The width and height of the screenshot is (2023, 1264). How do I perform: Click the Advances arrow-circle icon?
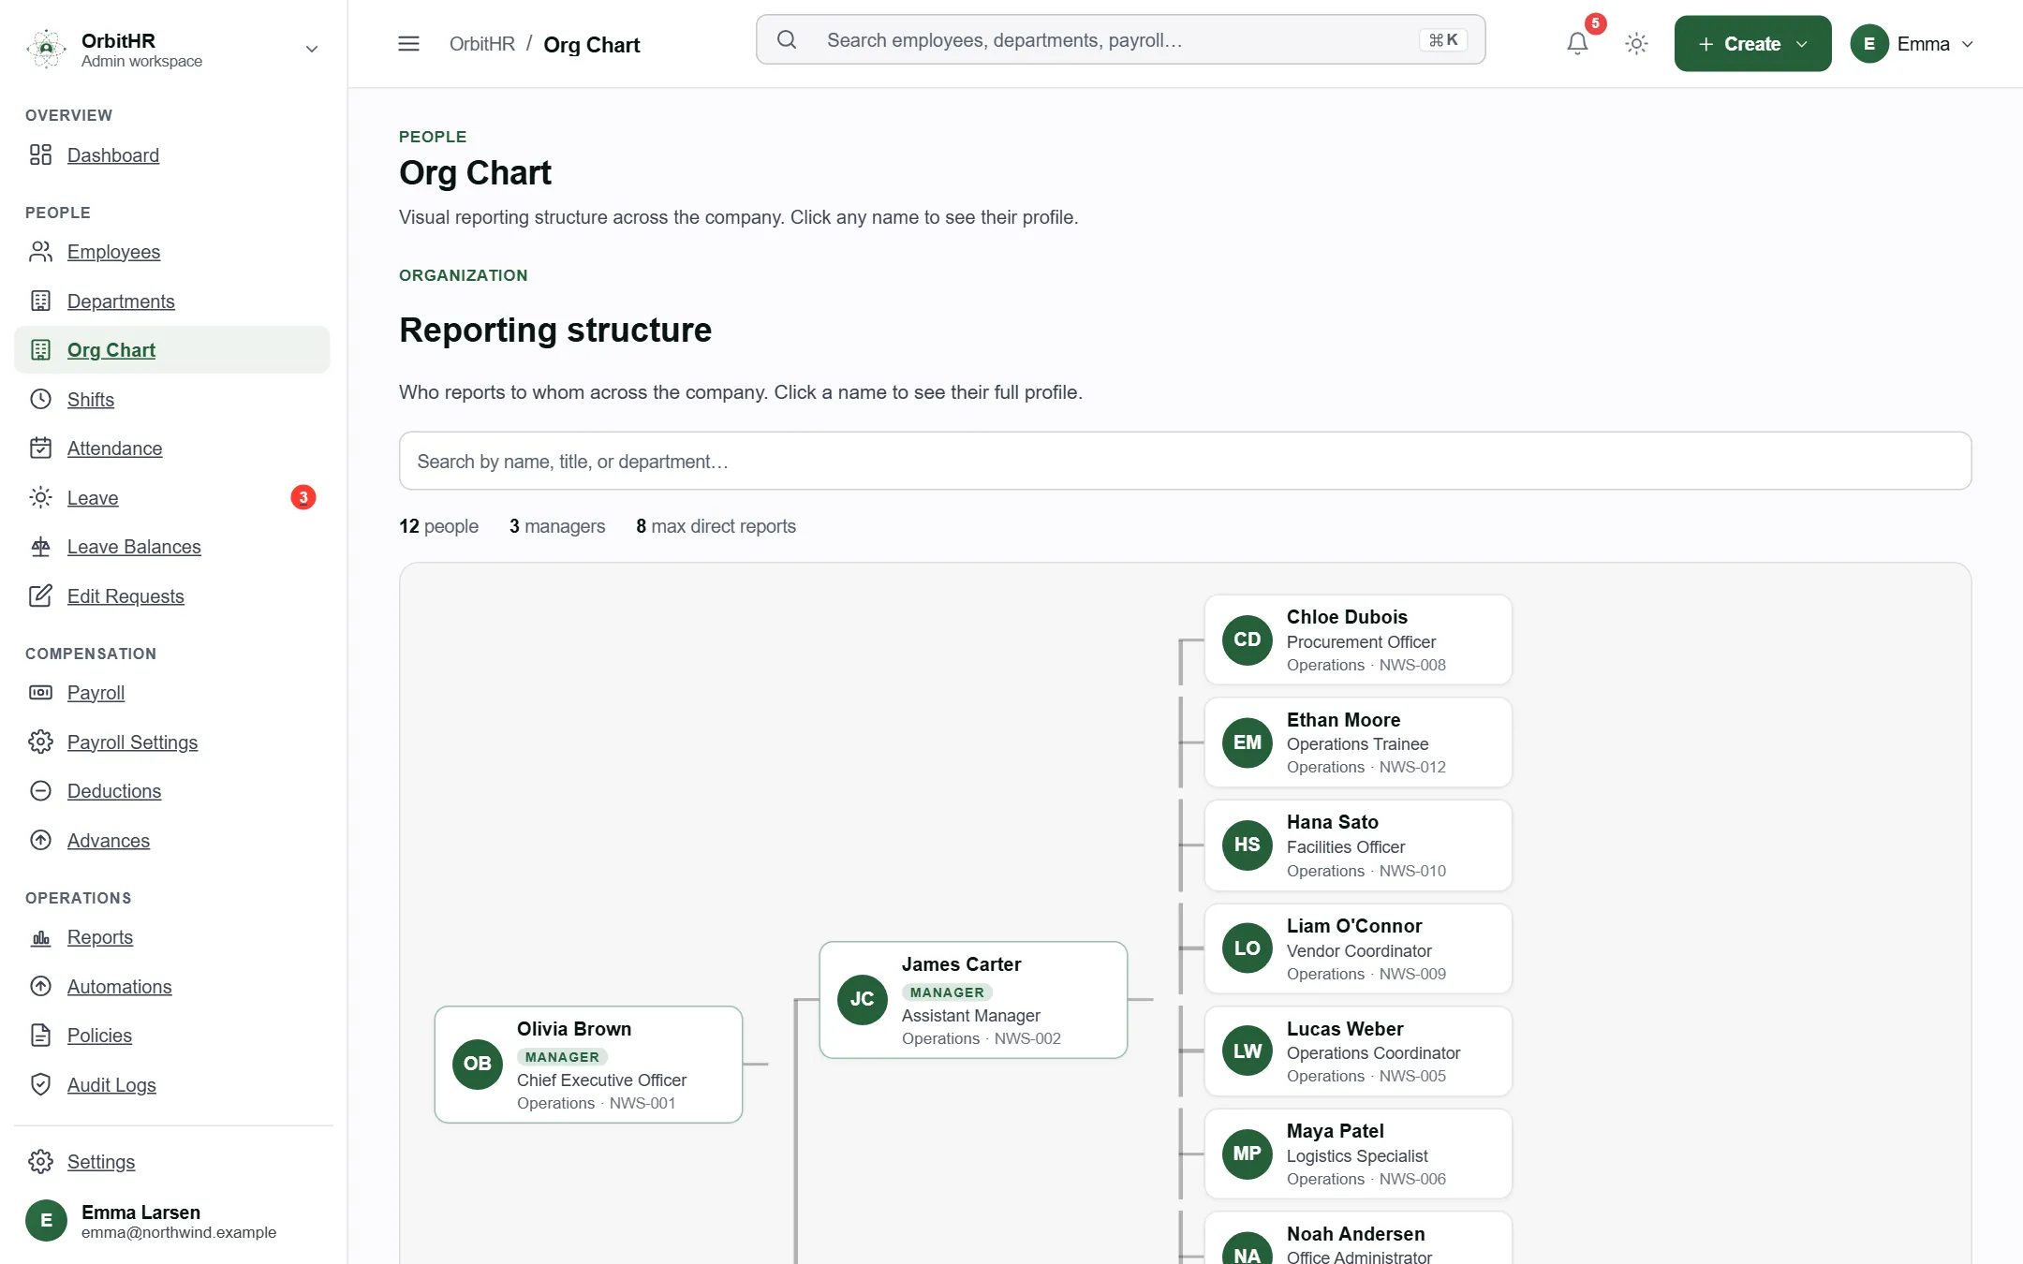click(40, 840)
